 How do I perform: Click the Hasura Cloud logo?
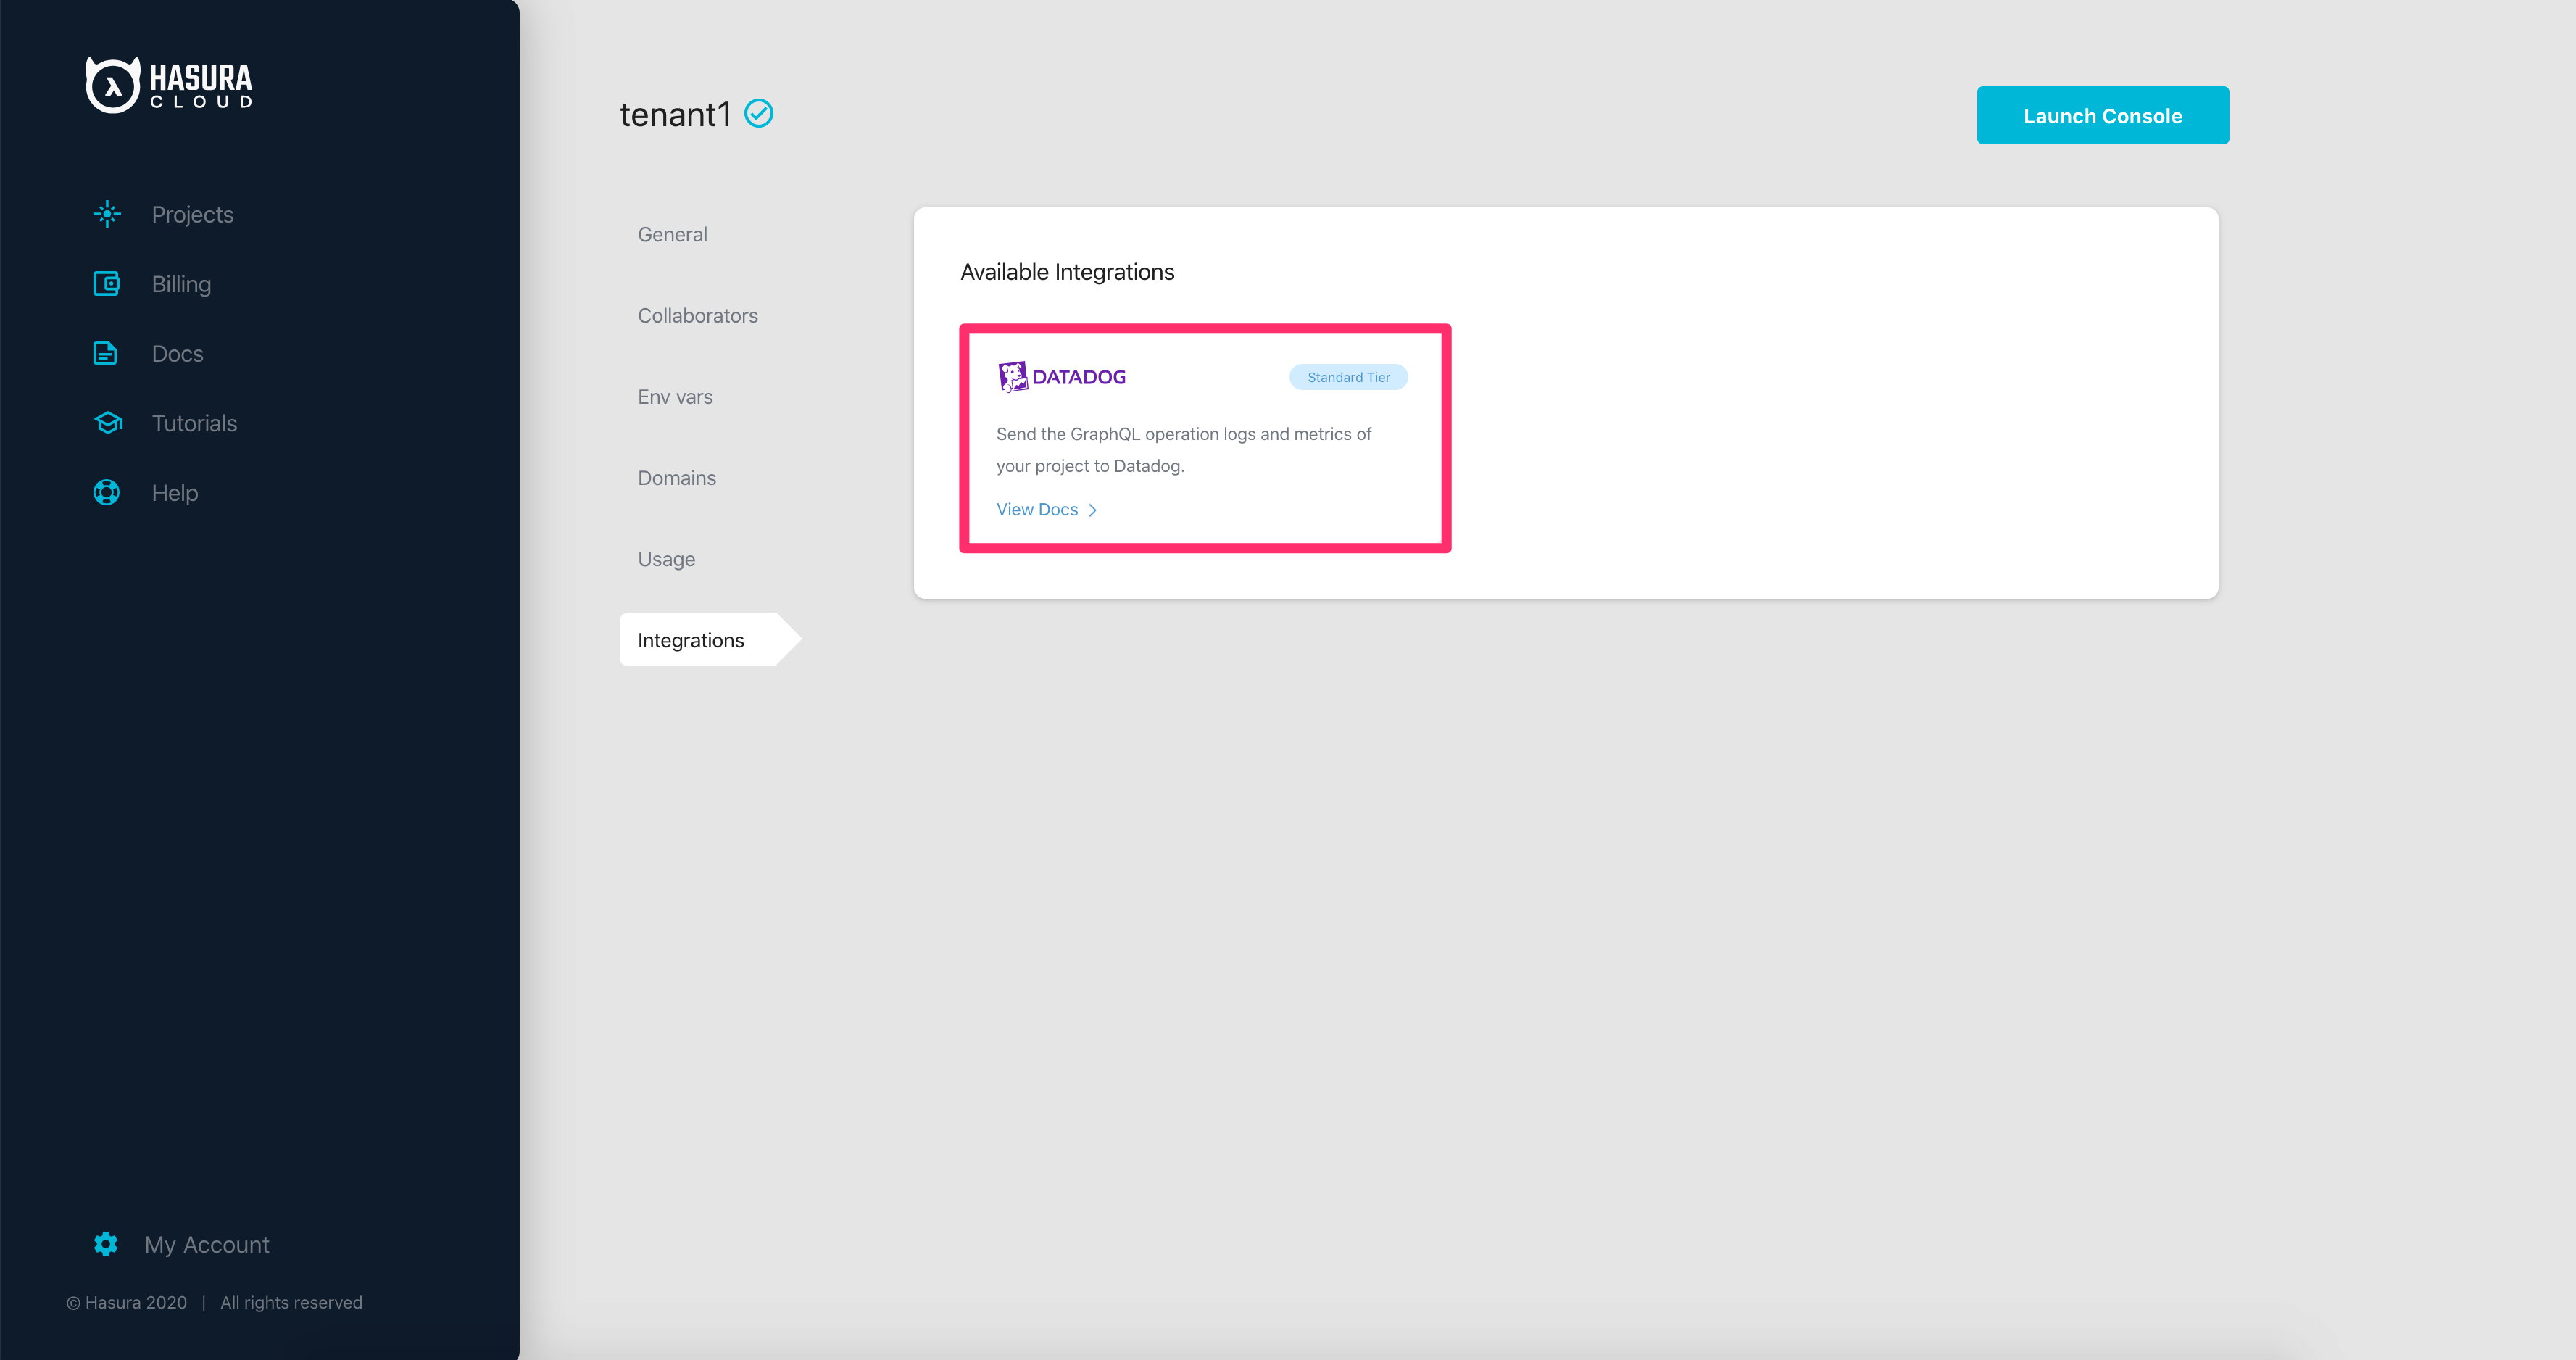pos(169,85)
